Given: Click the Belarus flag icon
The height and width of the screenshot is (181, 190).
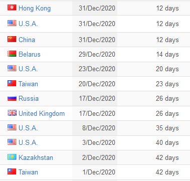Looking at the screenshot, I should coord(12,54).
